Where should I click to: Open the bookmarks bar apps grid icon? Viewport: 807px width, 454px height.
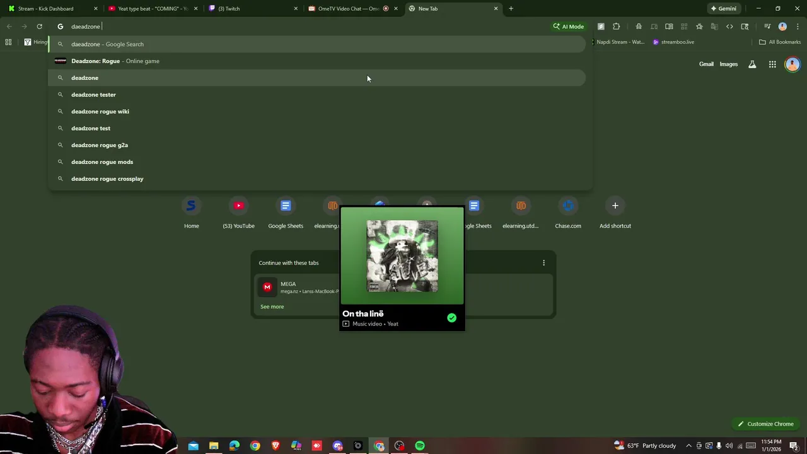8,42
